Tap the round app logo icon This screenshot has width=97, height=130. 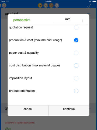[4, 5]
